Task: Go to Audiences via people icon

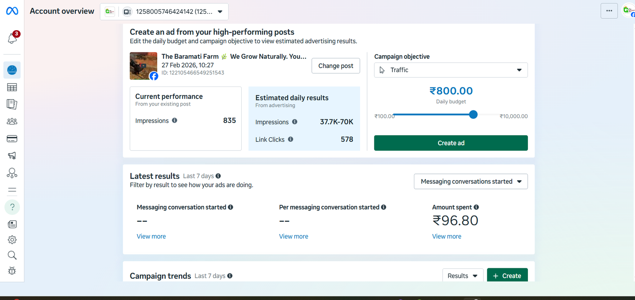Action: click(x=12, y=121)
